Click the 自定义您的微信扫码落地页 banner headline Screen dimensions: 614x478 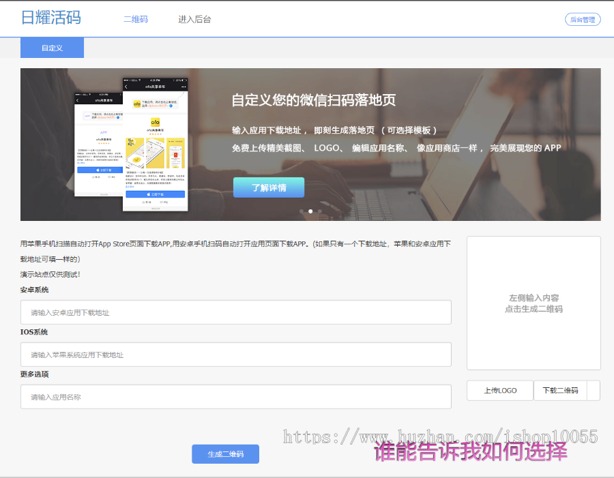314,99
